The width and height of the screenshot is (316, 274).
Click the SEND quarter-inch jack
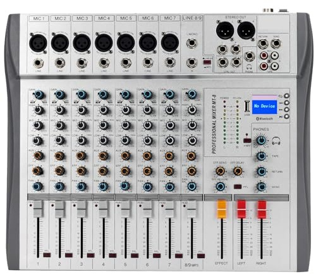coord(276,44)
